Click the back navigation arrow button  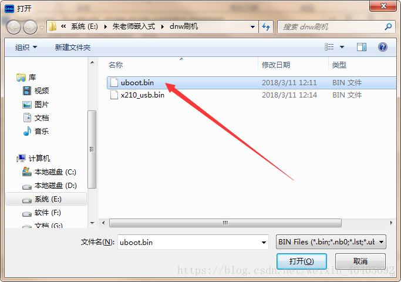pyautogui.click(x=14, y=27)
